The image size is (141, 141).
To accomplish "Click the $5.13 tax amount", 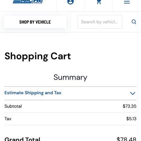I will [x=131, y=119].
